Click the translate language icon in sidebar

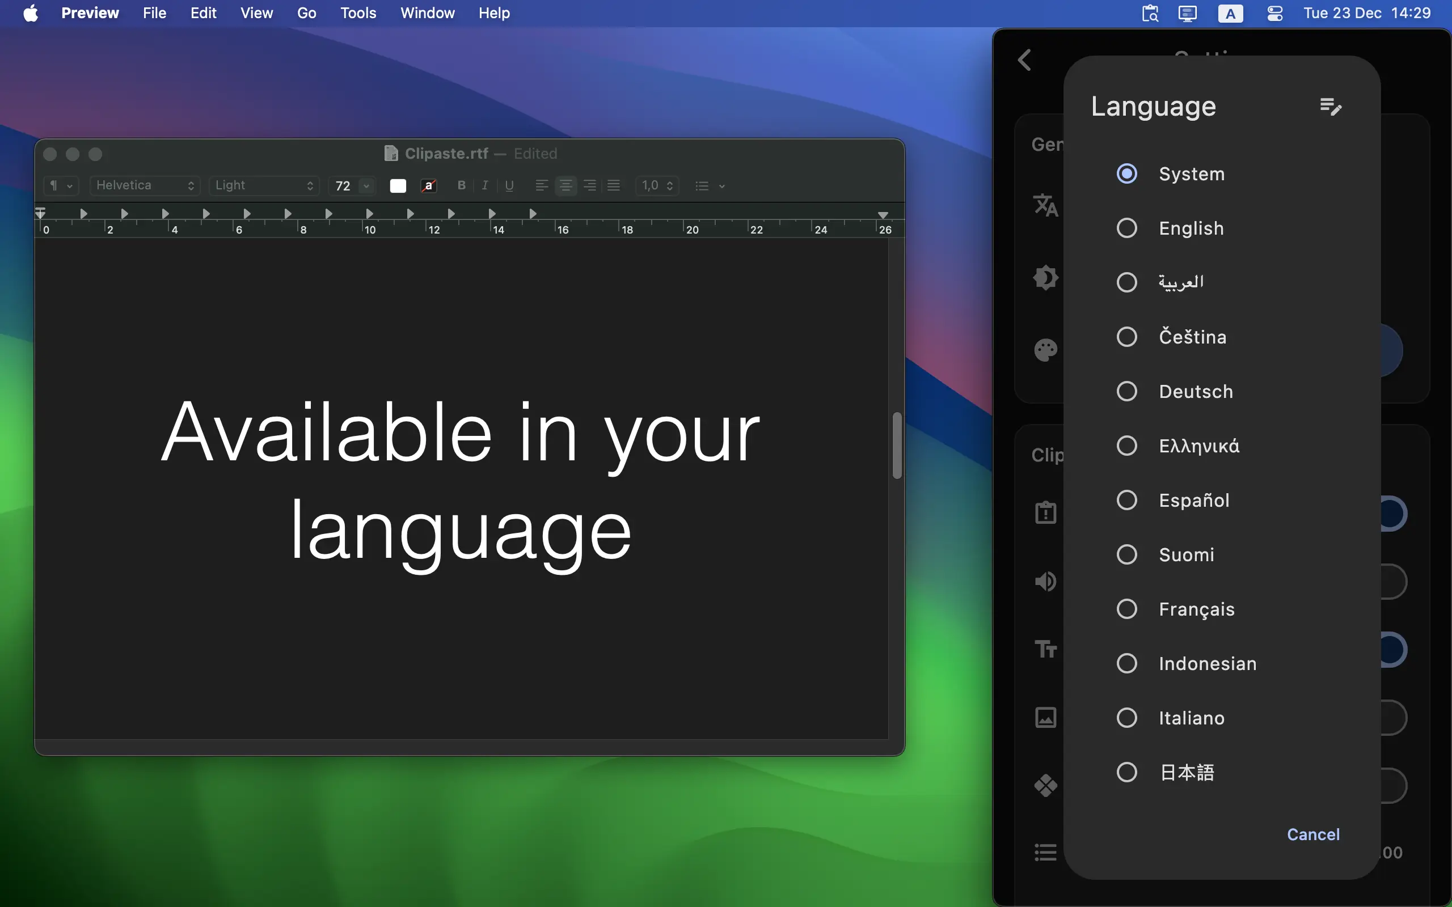(1045, 205)
